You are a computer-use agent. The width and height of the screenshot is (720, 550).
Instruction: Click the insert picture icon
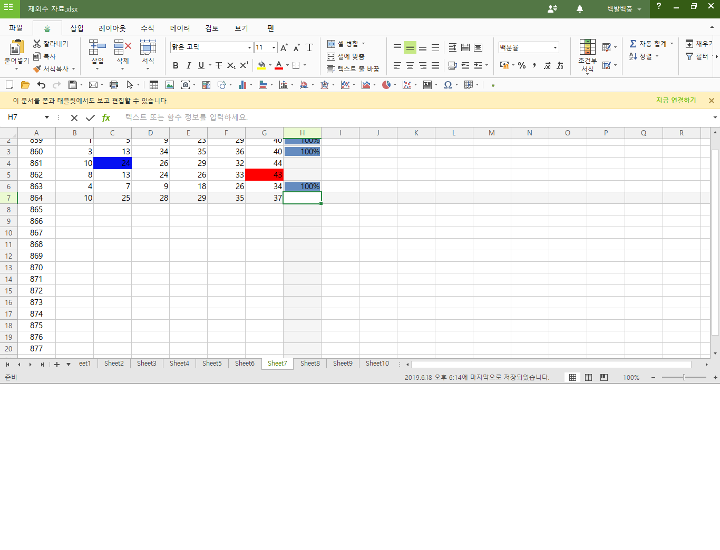click(170, 85)
